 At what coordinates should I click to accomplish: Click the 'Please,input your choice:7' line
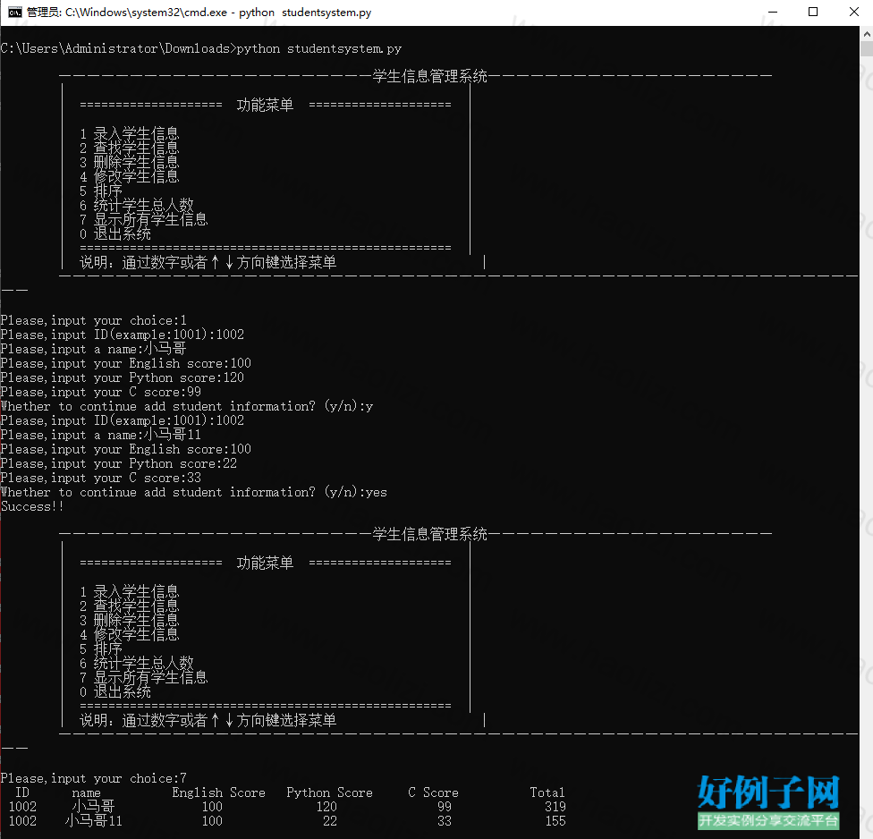coord(94,778)
